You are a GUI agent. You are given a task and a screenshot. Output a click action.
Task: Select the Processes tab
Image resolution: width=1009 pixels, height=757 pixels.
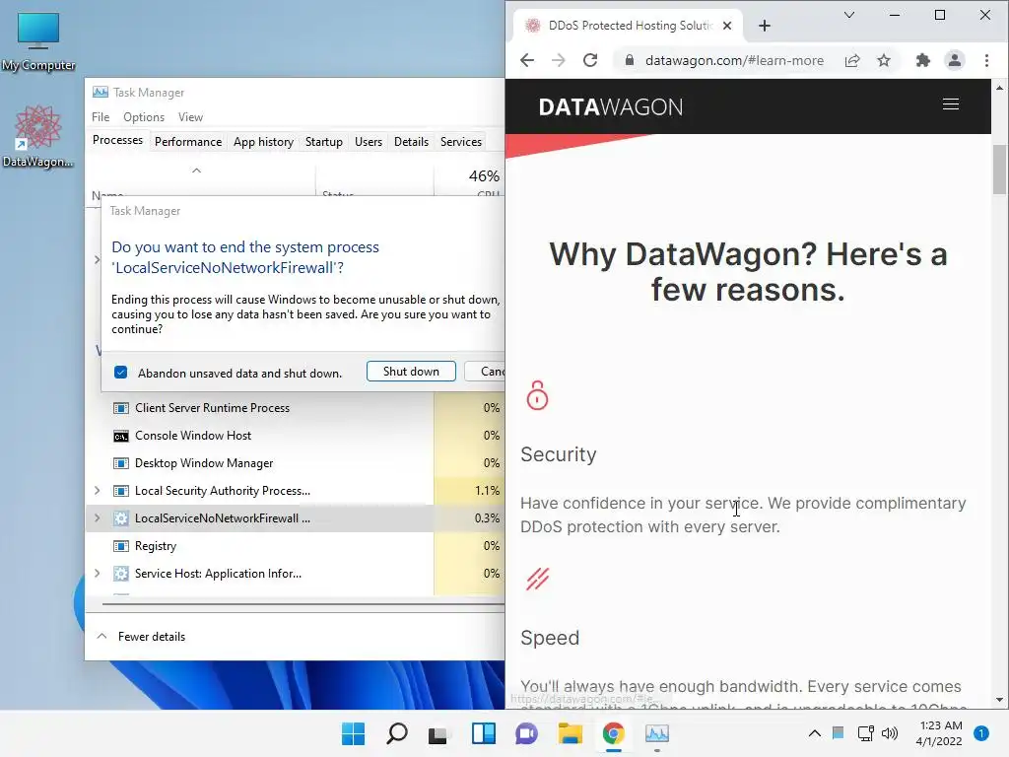[117, 140]
